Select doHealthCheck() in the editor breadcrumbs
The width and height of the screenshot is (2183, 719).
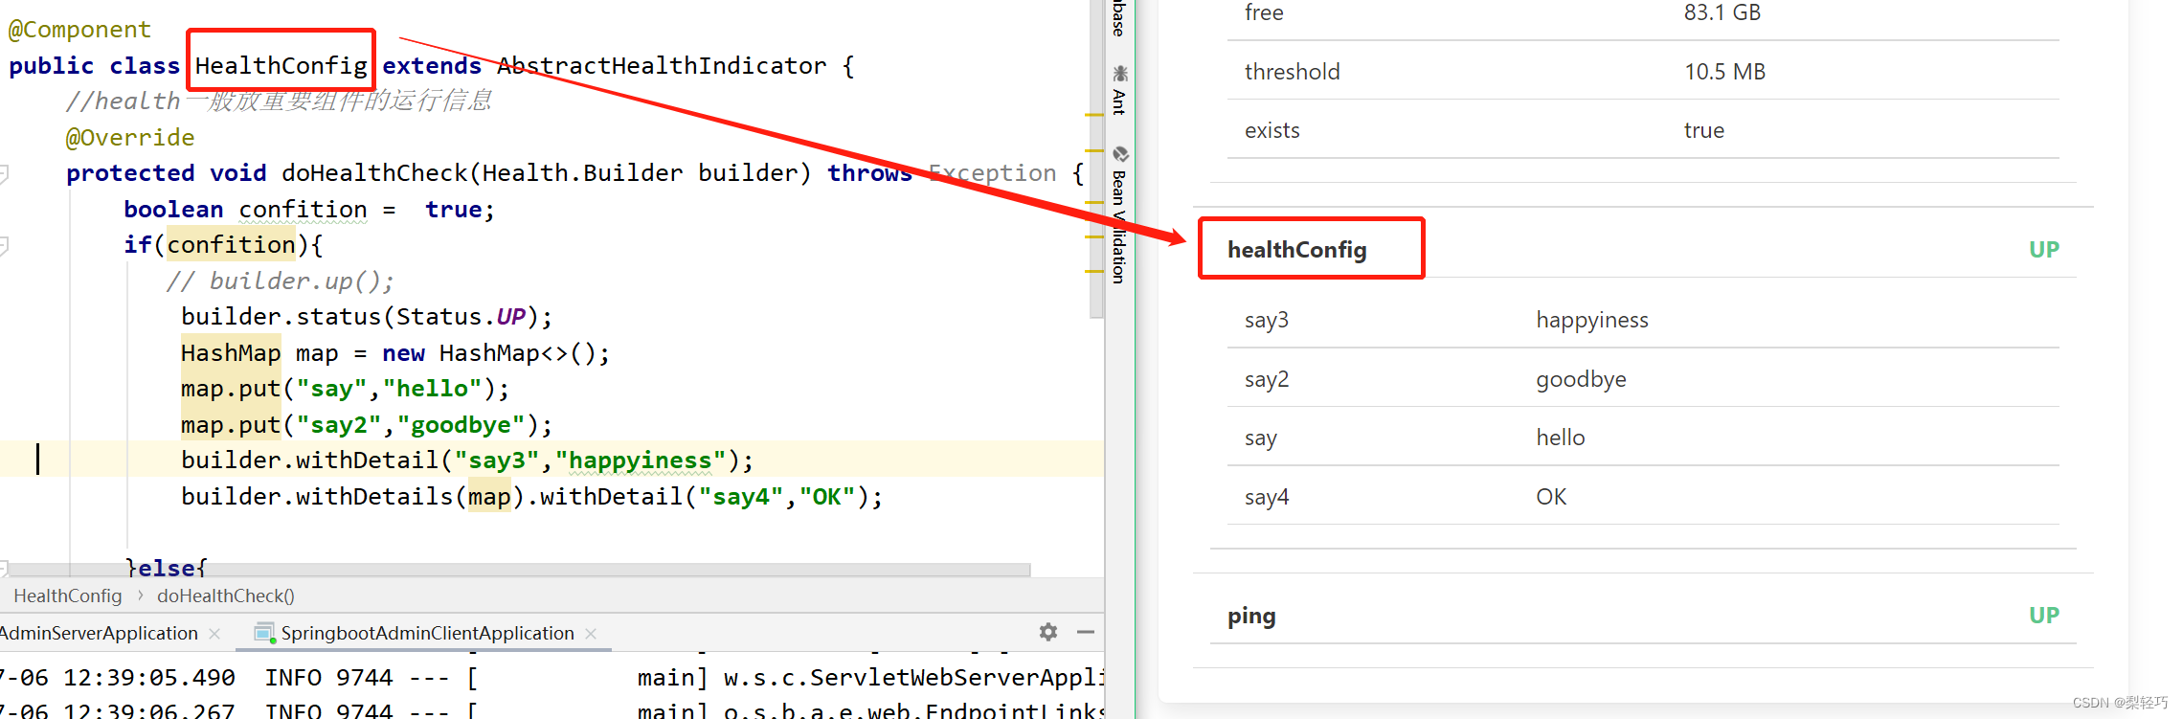pos(226,595)
